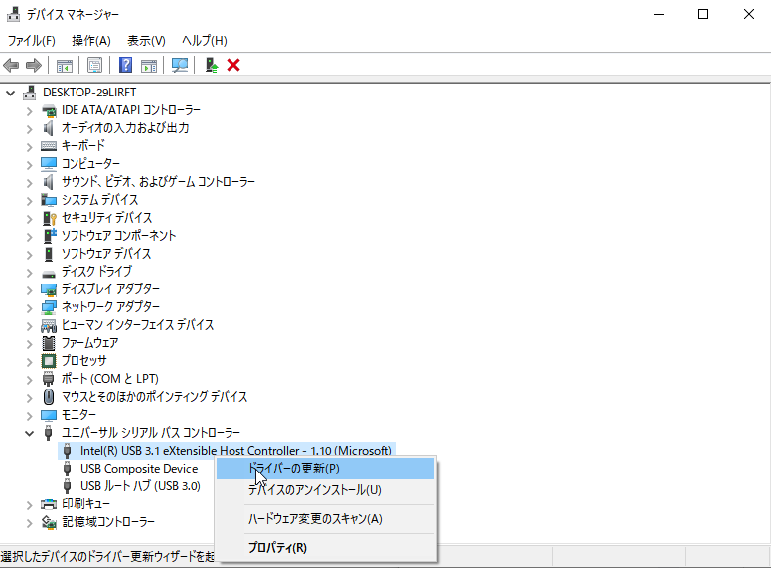Choose デバイスのアンインストール(U) in context menu
This screenshot has width=771, height=568.
click(326, 490)
